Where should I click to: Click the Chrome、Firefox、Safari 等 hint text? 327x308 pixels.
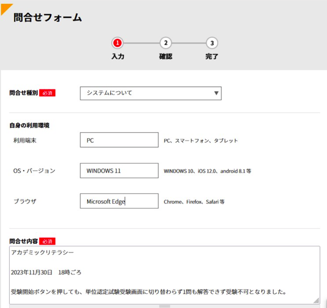[194, 201]
